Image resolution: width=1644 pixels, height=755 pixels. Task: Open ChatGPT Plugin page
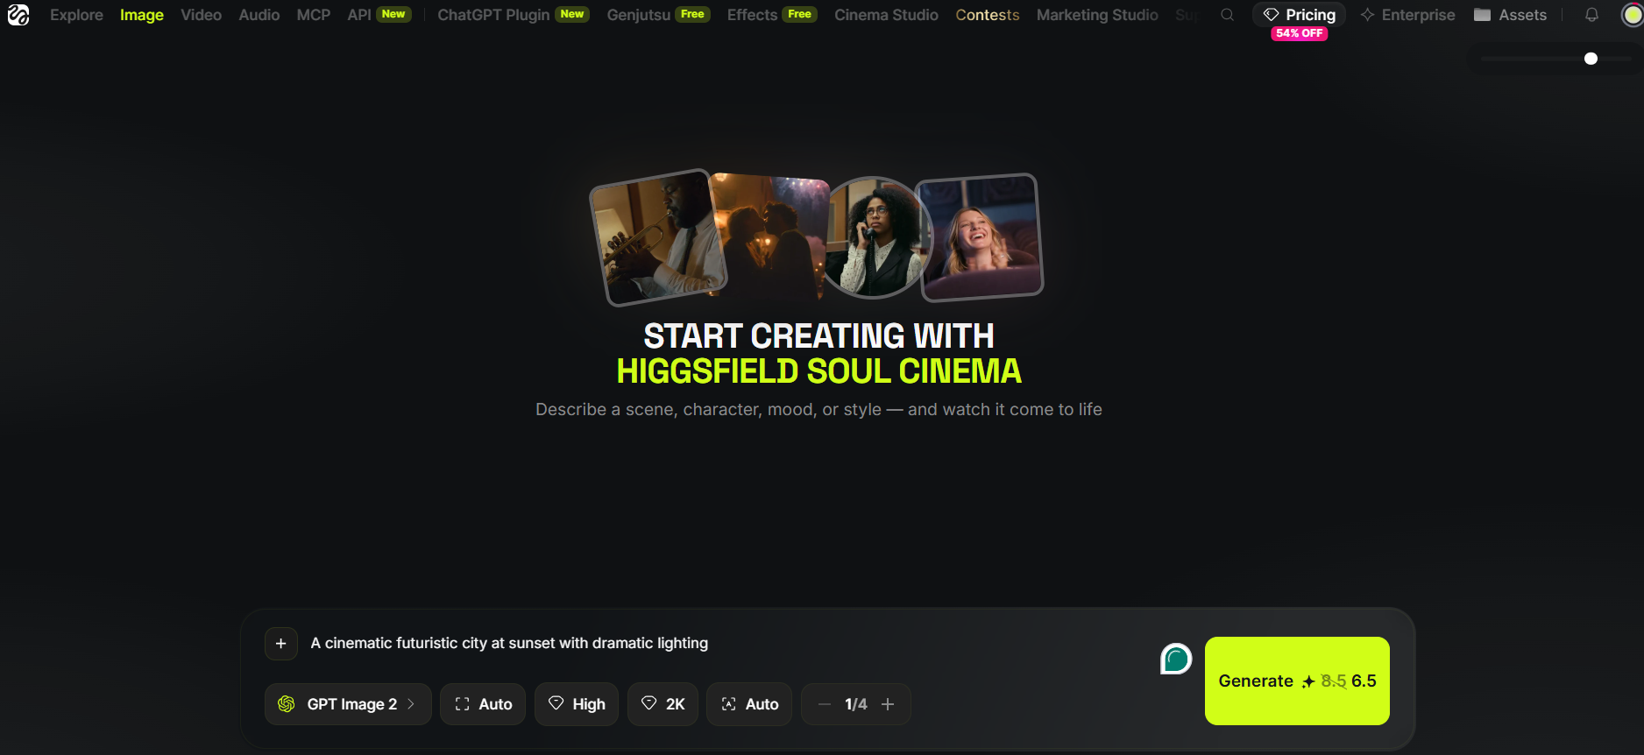(514, 15)
